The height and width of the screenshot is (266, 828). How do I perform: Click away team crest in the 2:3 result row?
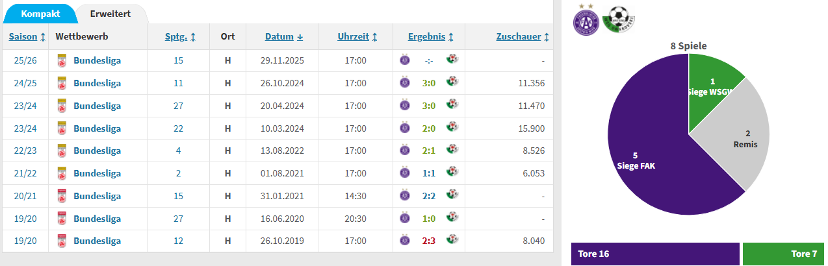tap(452, 240)
